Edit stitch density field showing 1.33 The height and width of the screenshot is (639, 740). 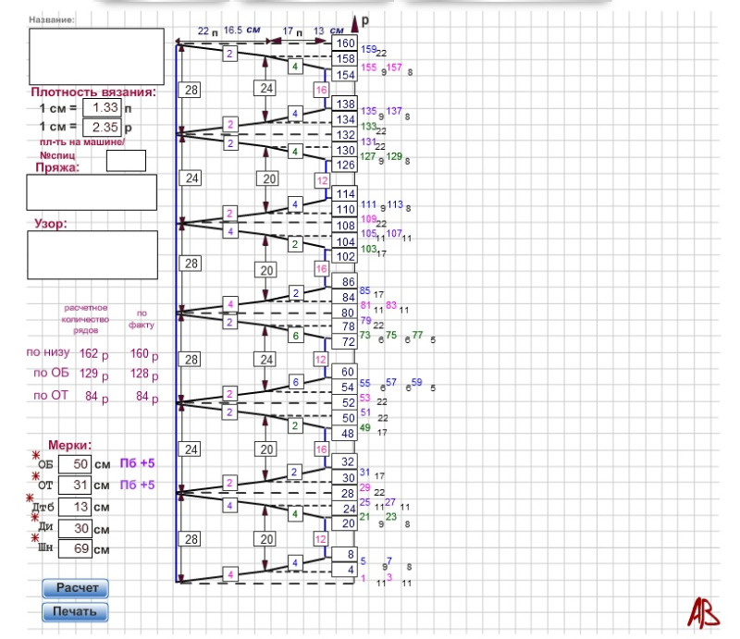coord(101,108)
